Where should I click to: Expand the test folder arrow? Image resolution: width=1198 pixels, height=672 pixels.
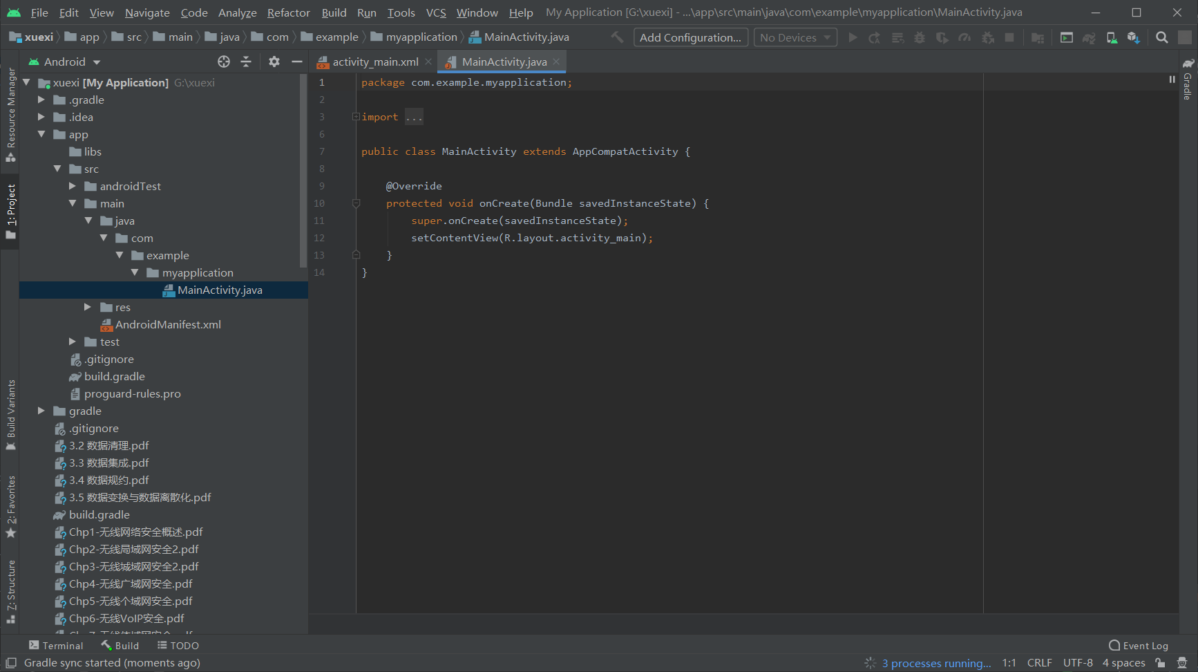[73, 342]
